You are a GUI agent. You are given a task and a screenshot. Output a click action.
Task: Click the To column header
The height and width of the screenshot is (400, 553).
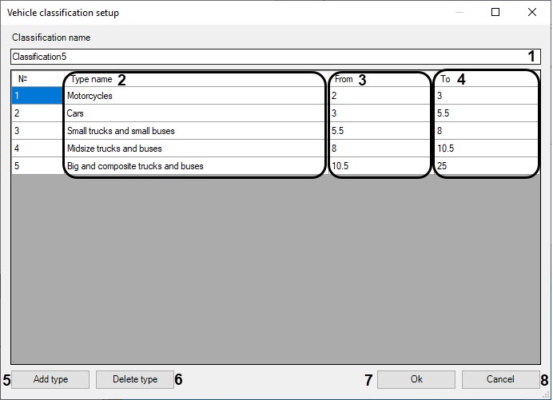coord(487,79)
